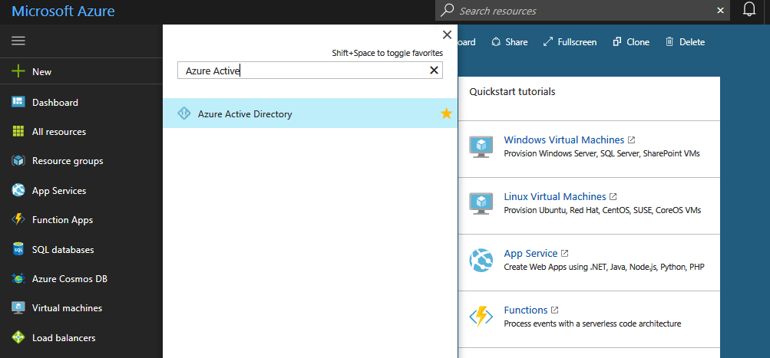
Task: Click the Clone copy icon
Action: [x=617, y=41]
